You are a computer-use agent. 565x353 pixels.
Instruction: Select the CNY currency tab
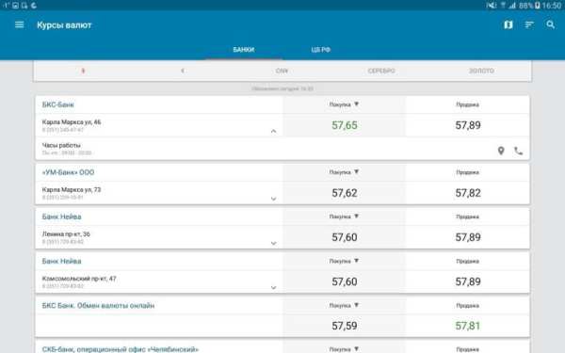282,71
